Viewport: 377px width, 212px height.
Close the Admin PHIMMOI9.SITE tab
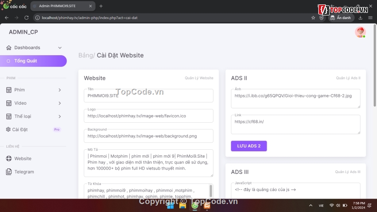pyautogui.click(x=90, y=6)
